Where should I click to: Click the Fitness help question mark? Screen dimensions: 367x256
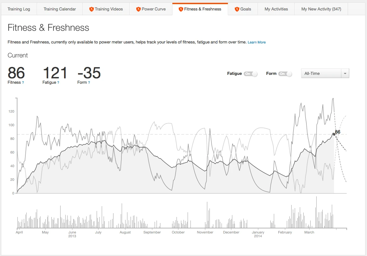pyautogui.click(x=23, y=82)
